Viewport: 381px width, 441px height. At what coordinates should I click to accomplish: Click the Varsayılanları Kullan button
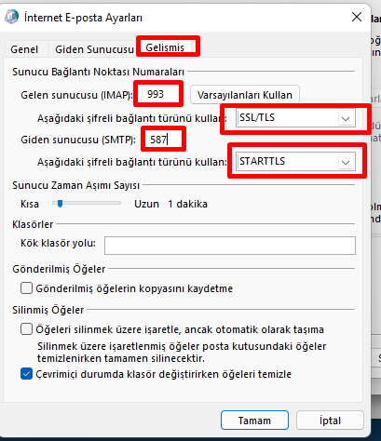245,95
